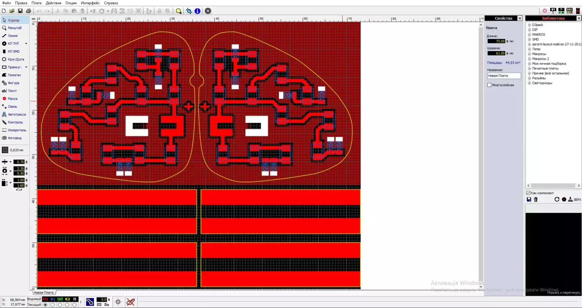Enable the Многослойная checkbox
582x308 pixels.
click(x=489, y=85)
